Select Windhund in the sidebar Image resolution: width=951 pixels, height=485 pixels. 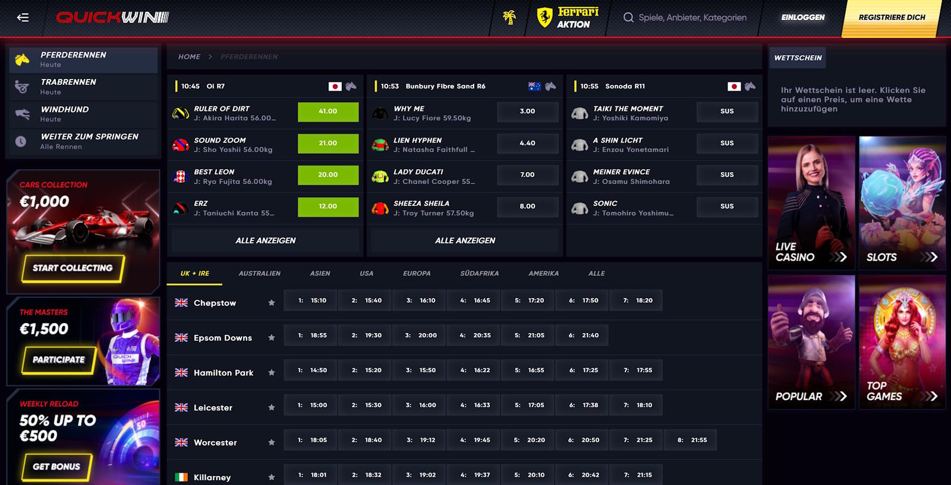click(x=83, y=114)
